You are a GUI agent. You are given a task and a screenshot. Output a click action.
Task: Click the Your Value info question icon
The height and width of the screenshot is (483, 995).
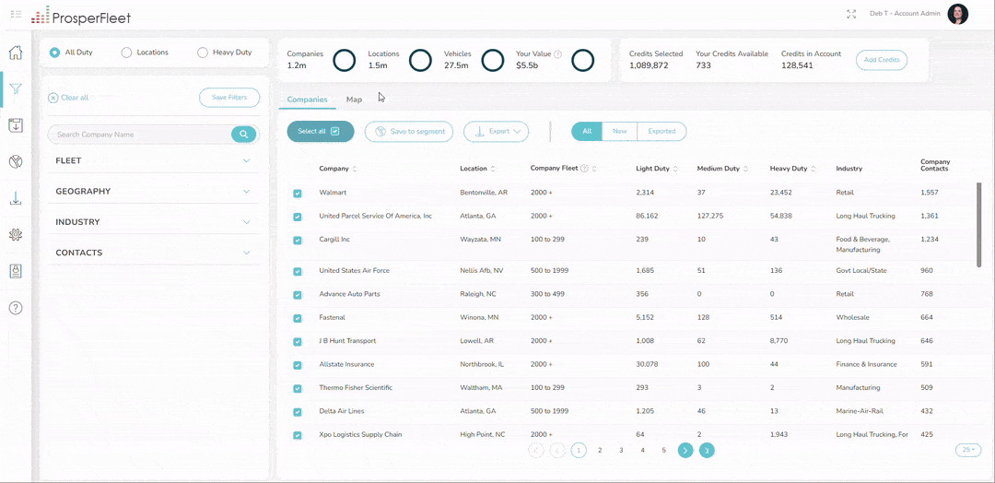[x=557, y=54]
